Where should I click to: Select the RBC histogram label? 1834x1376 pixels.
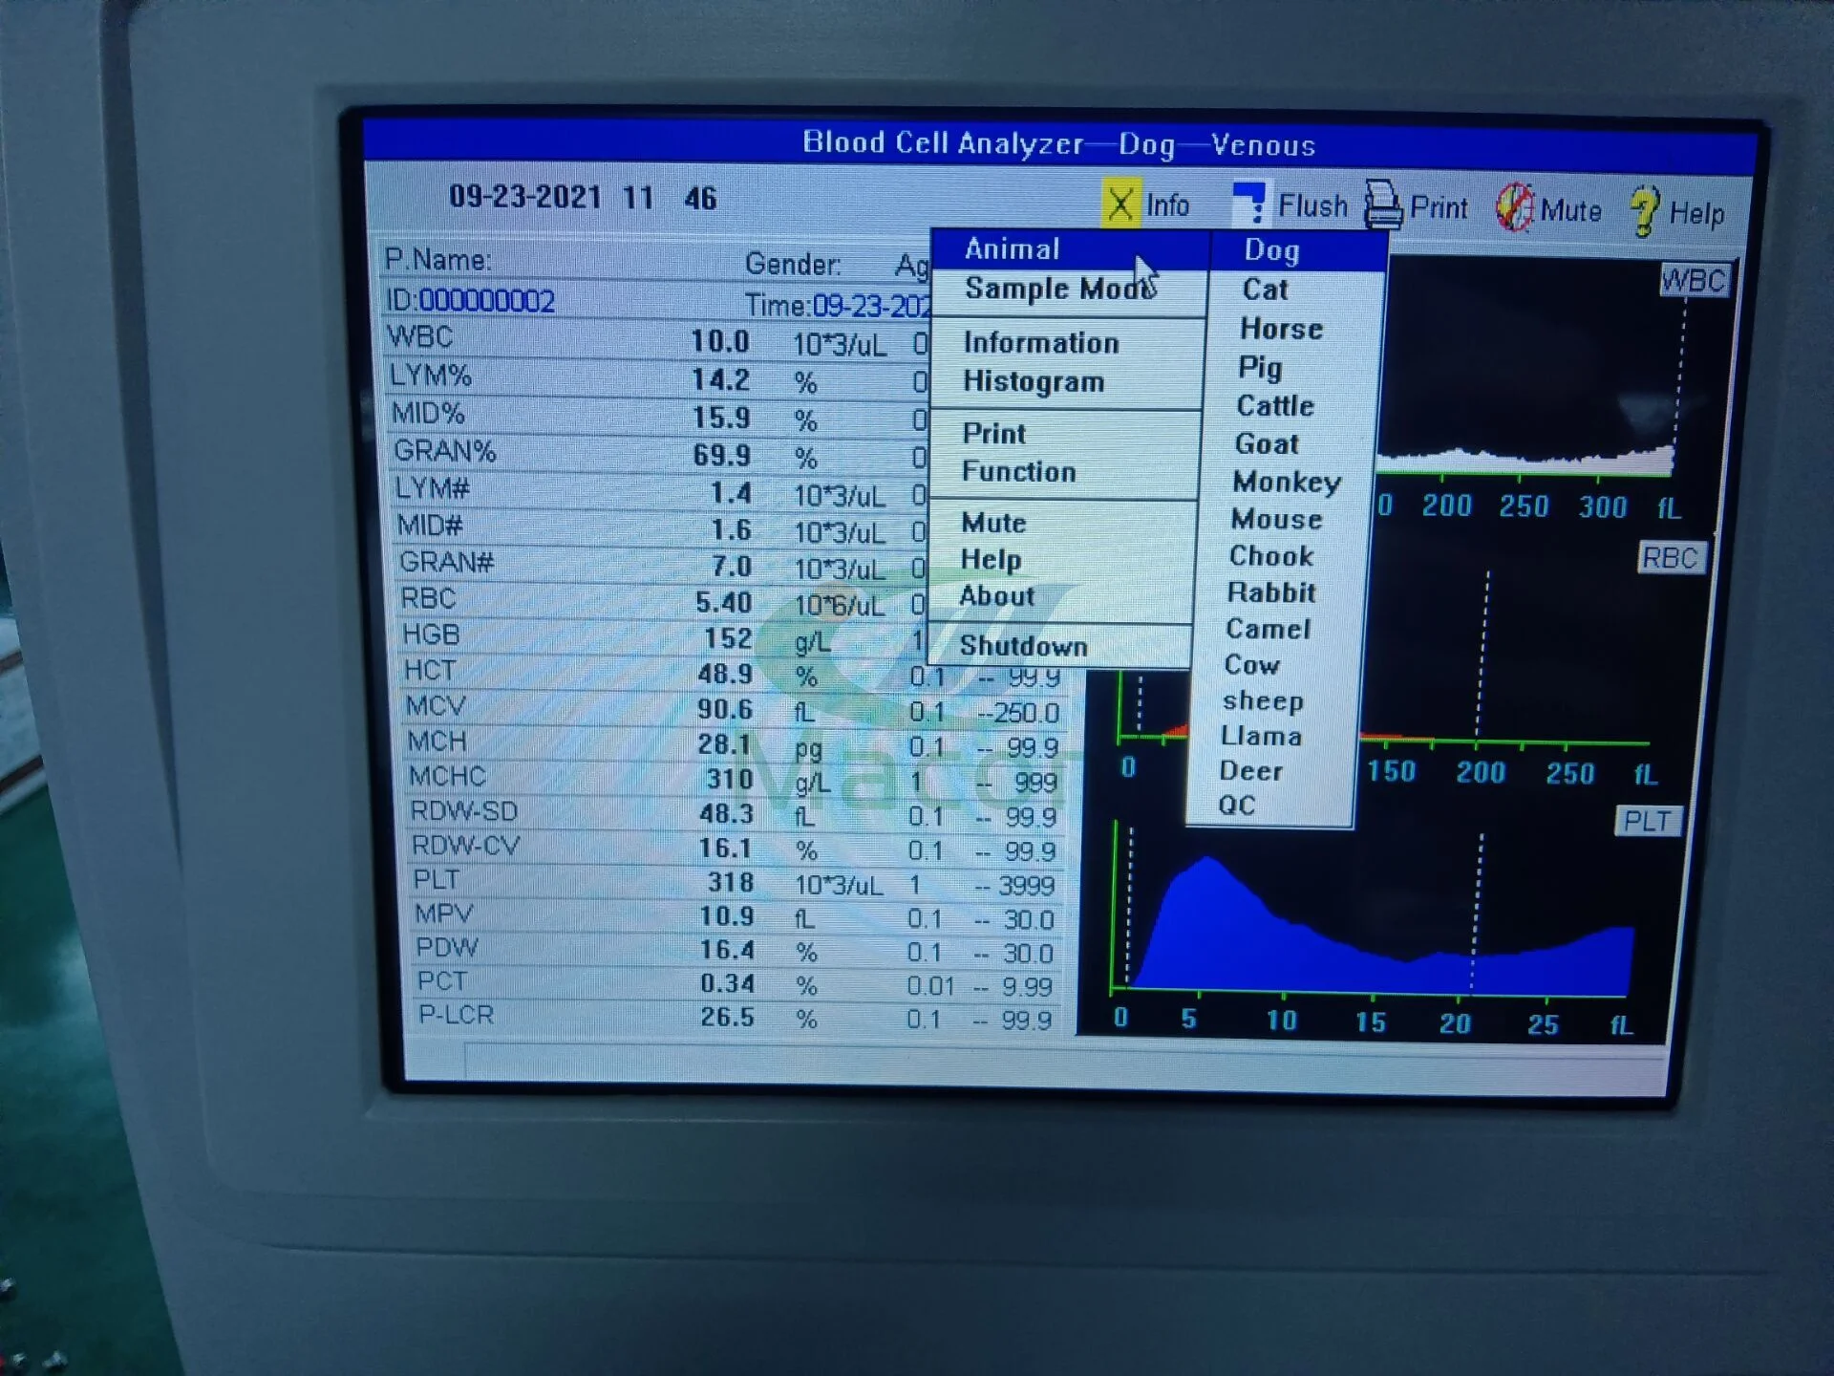tap(1670, 557)
